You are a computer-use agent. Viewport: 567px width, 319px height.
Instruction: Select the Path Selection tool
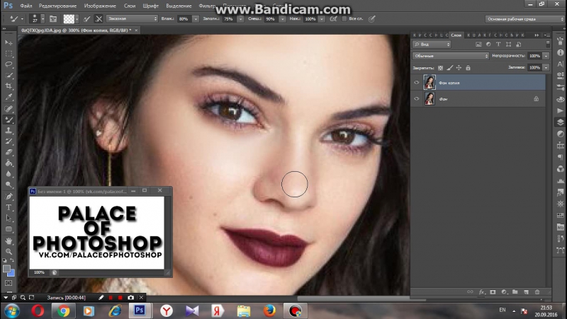(9, 218)
